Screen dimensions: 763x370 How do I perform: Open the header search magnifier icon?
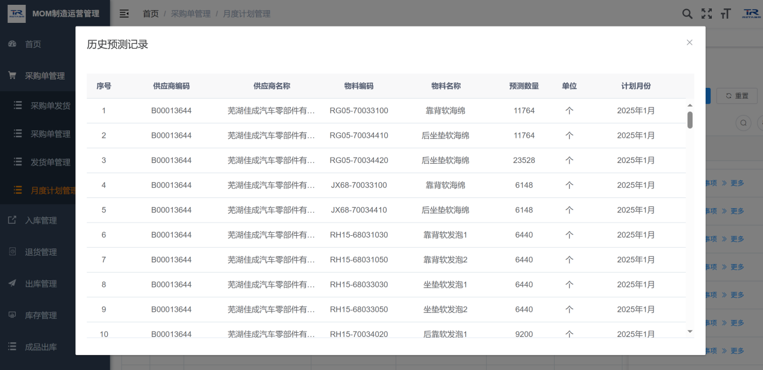click(x=687, y=13)
